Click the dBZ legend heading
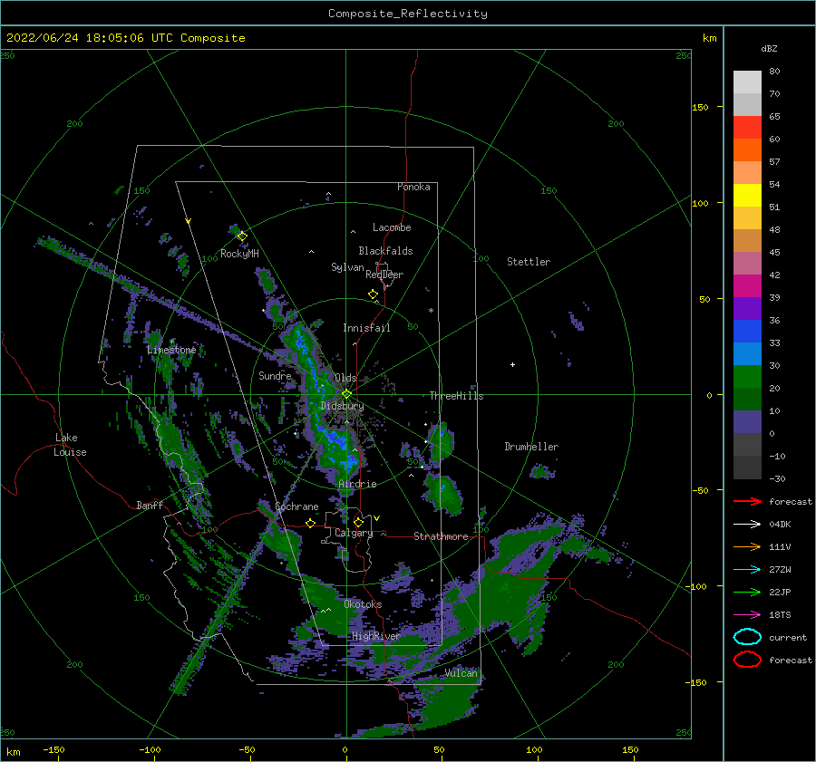This screenshot has width=816, height=762. (x=769, y=48)
